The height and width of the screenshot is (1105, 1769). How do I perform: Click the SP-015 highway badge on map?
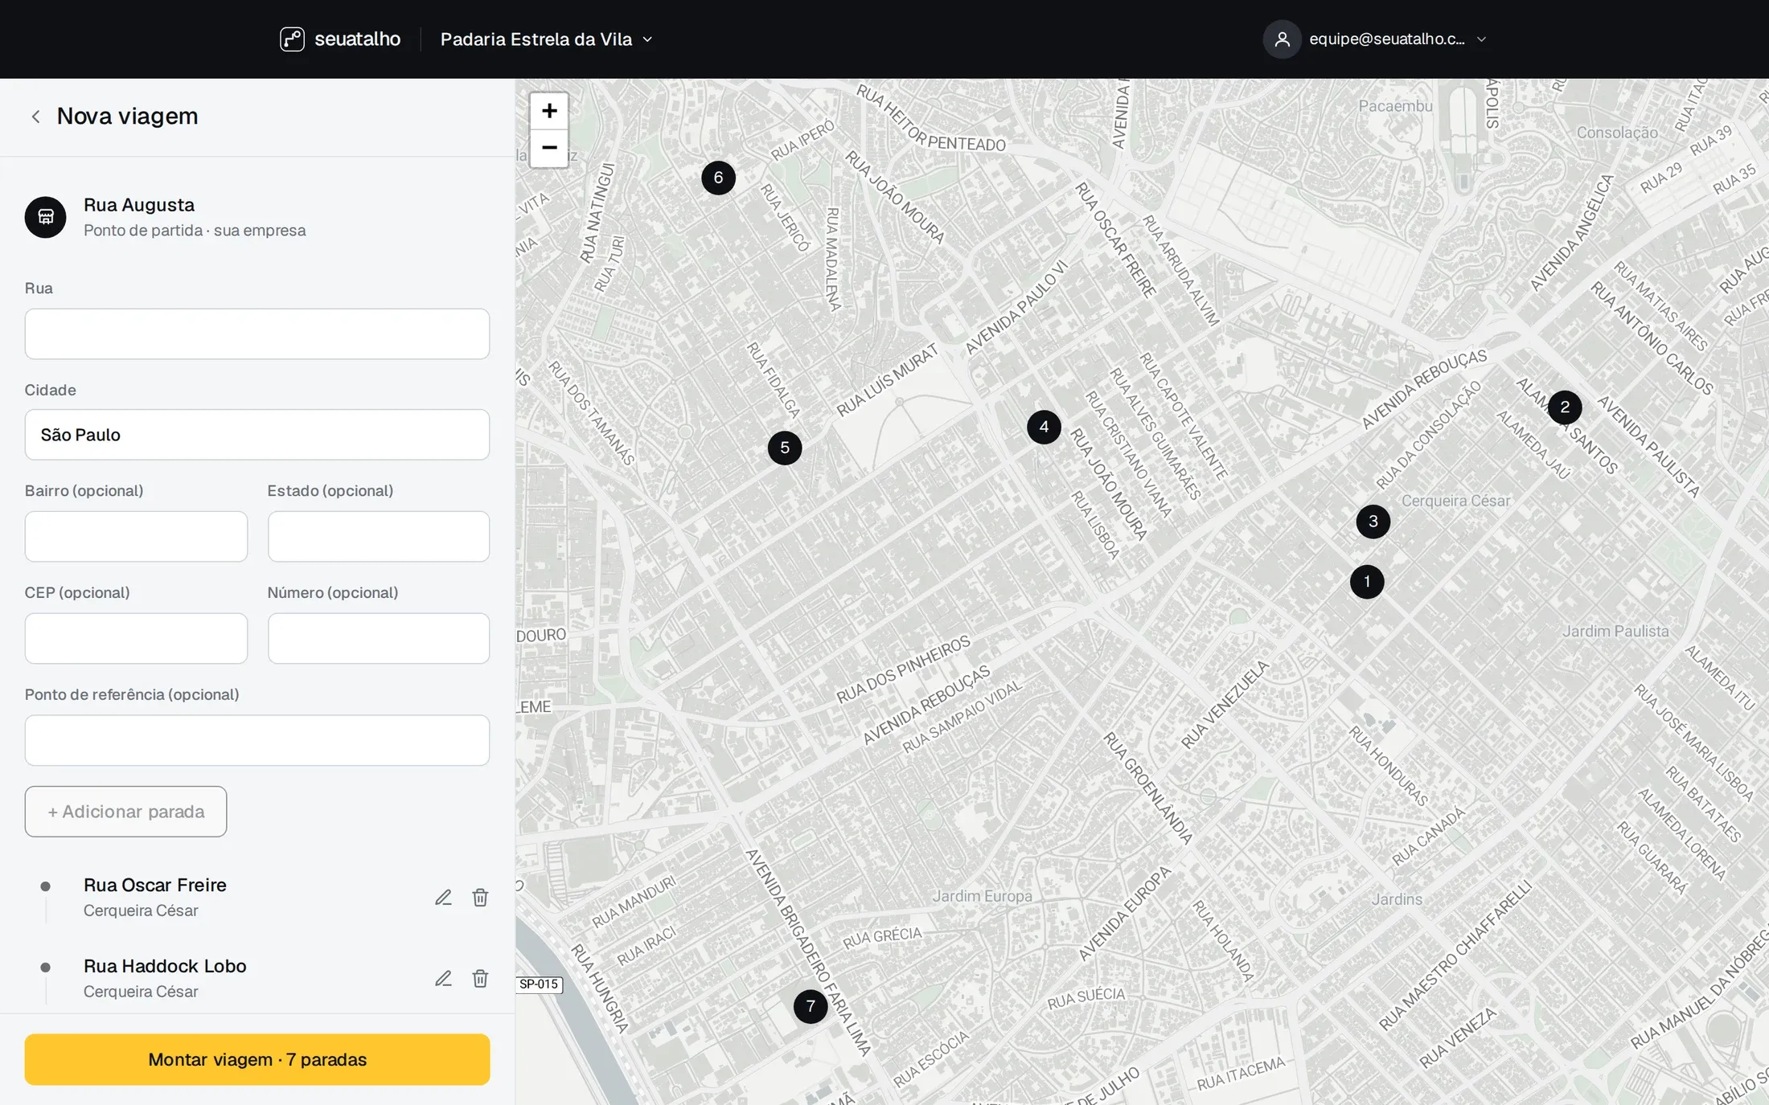[539, 984]
